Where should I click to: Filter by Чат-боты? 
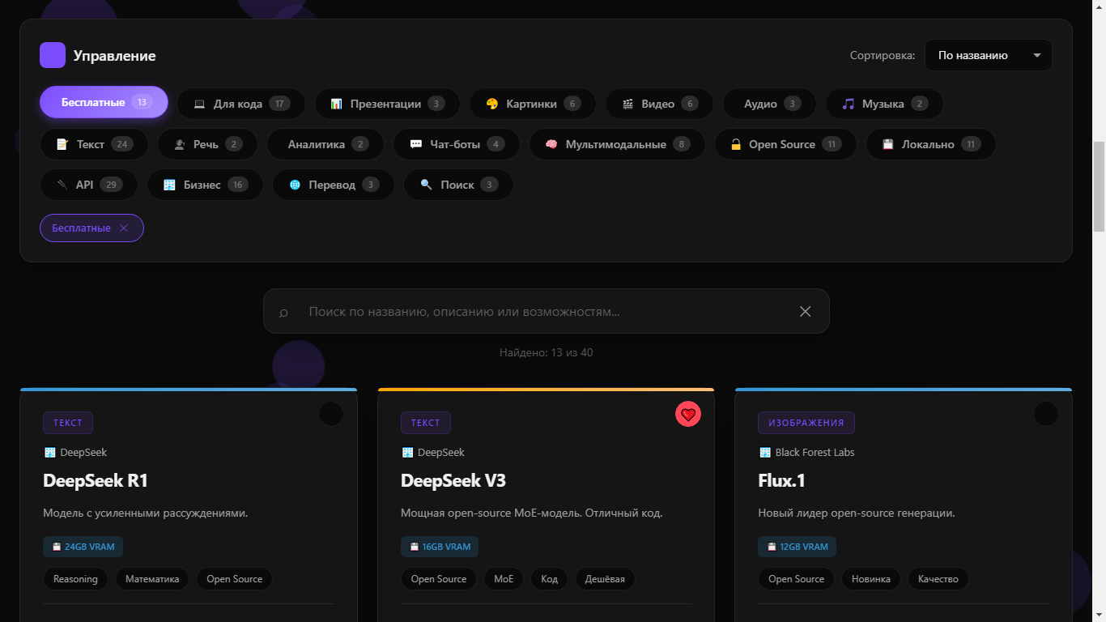point(456,144)
